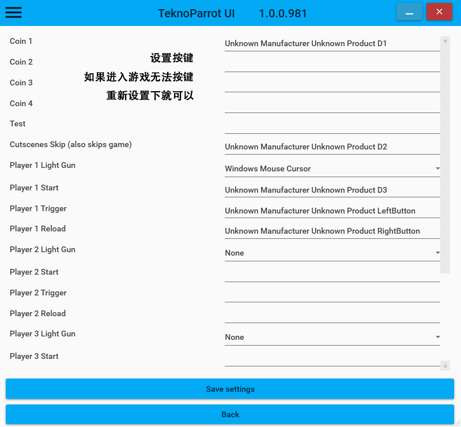Click the Coin 4 input field
This screenshot has width=461, height=427.
(x=332, y=105)
